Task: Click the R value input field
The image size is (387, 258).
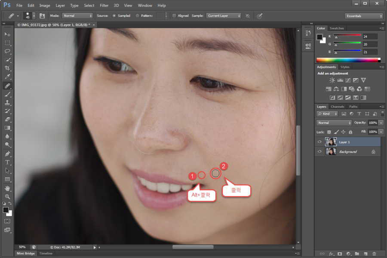Action: click(x=370, y=37)
